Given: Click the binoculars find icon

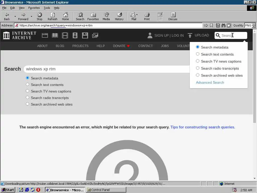Looking at the screenshot, I should (223, 25).
